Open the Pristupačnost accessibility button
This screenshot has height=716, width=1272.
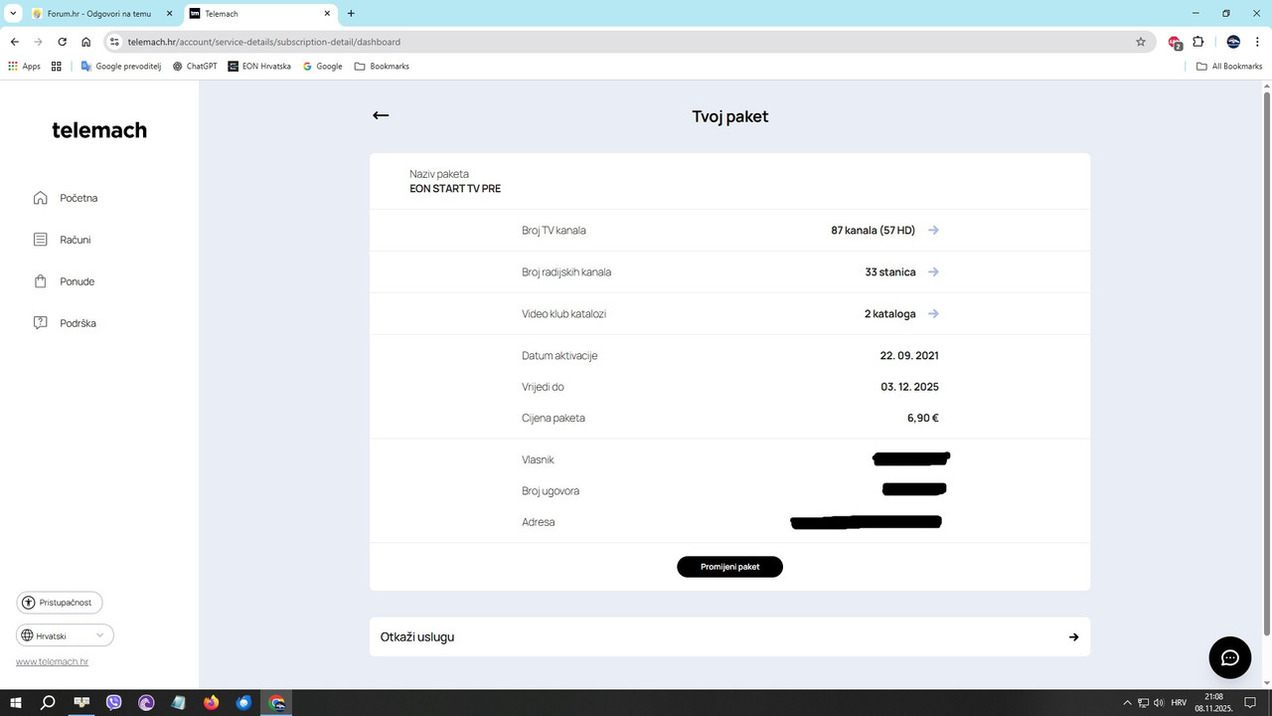60,603
